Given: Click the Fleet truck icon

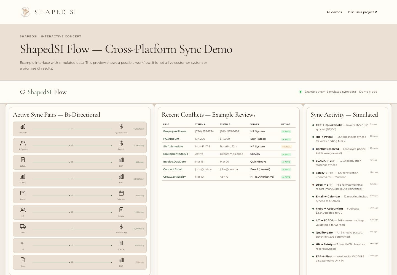Looking at the screenshot, I should 23,227.
